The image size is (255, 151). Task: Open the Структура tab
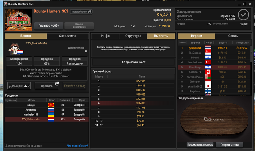[133, 36]
